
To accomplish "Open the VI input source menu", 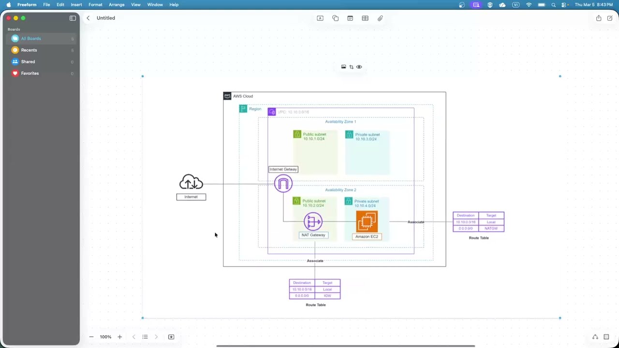I will coord(516,5).
